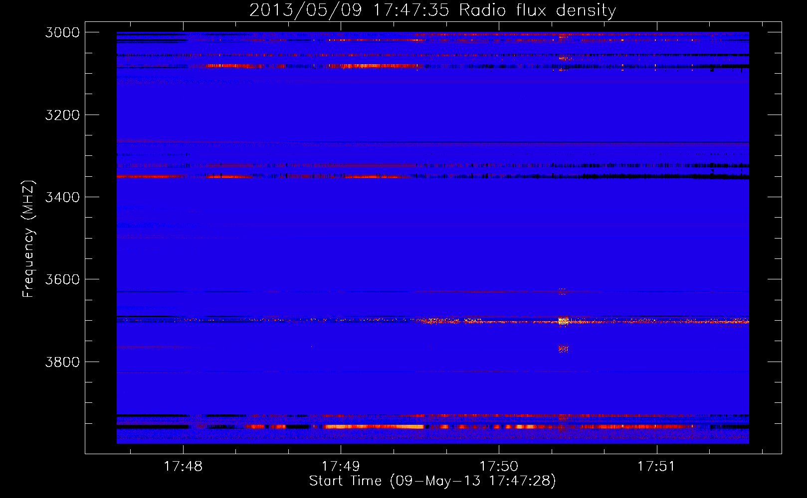Click the 'Start Time (09-May-13 17:47:28)' label
The width and height of the screenshot is (807, 498).
click(x=432, y=481)
